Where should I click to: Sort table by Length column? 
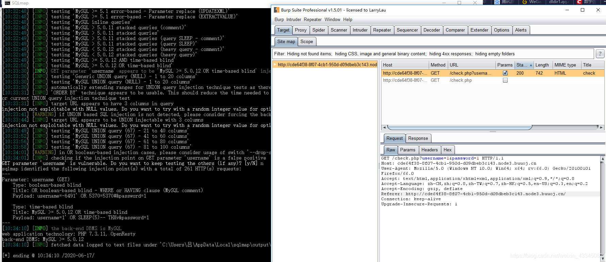pos(543,65)
